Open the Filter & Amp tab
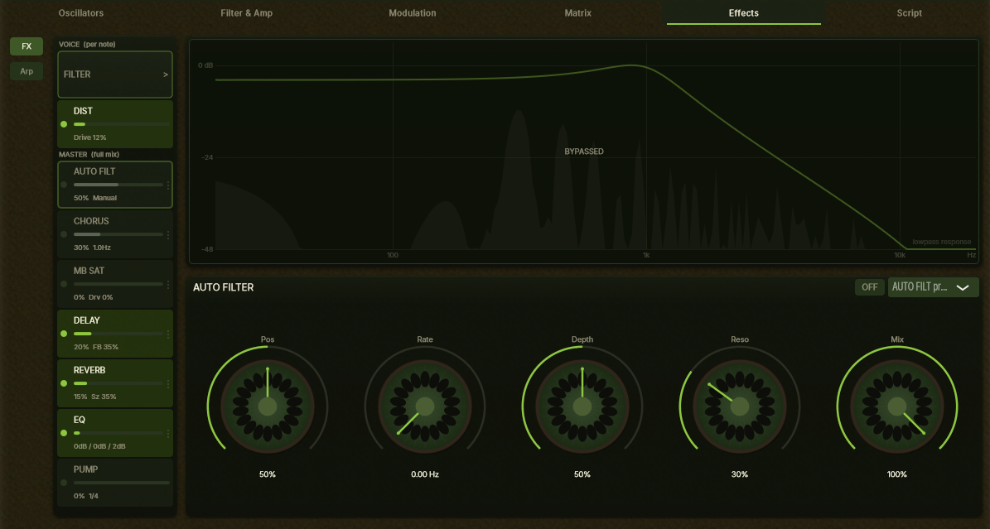This screenshot has height=529, width=990. [246, 12]
